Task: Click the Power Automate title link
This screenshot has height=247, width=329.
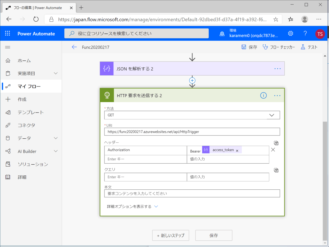Action: coord(36,34)
